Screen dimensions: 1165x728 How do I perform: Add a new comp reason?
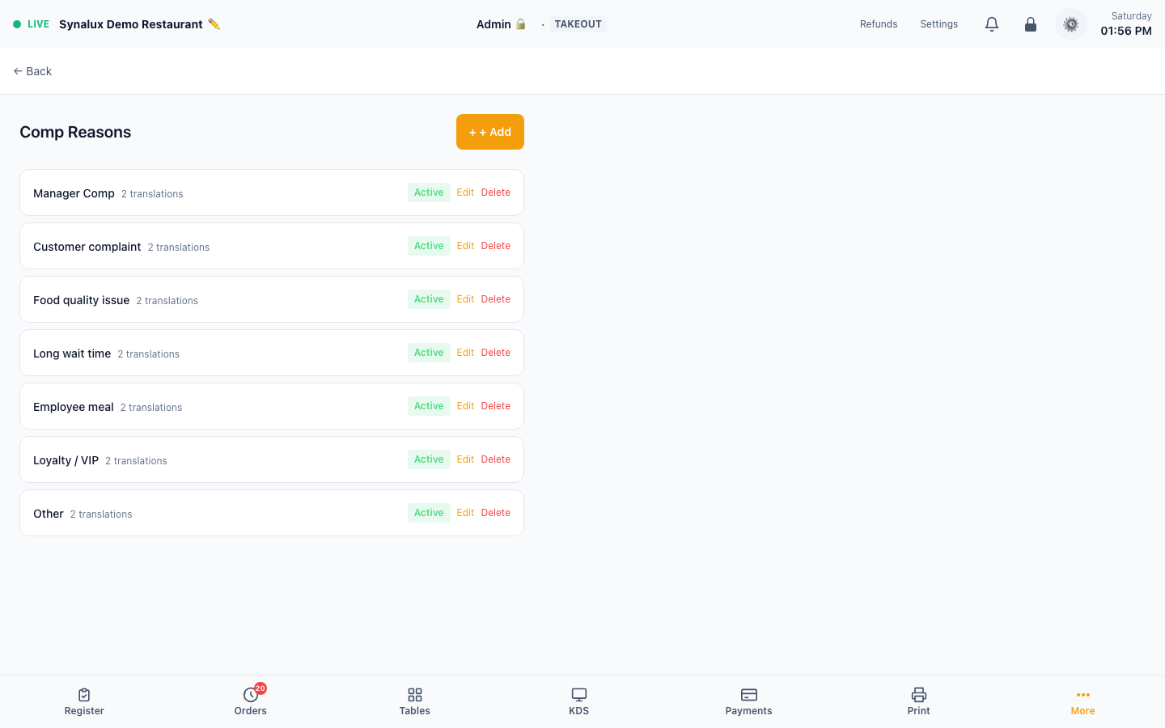(490, 132)
